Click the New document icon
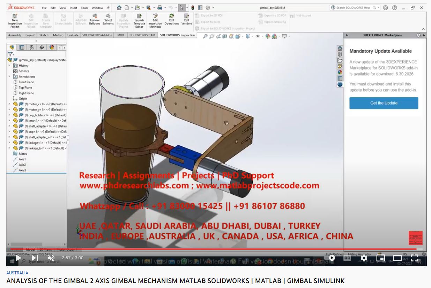 (x=127, y=7)
